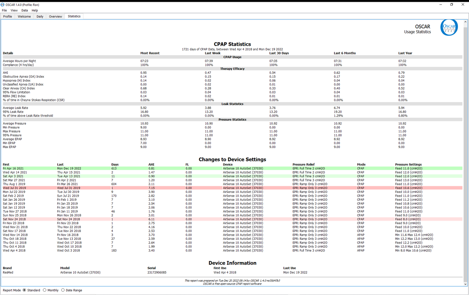The width and height of the screenshot is (469, 295).
Task: Switch to the Welcome tab
Action: pyautogui.click(x=24, y=16)
